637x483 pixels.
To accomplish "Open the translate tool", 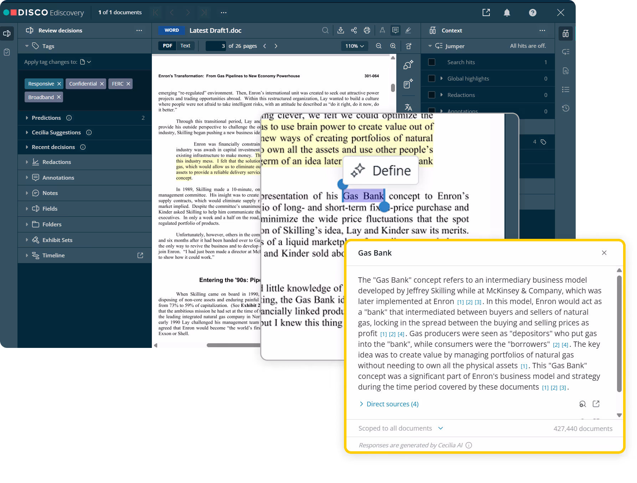I will pyautogui.click(x=409, y=107).
